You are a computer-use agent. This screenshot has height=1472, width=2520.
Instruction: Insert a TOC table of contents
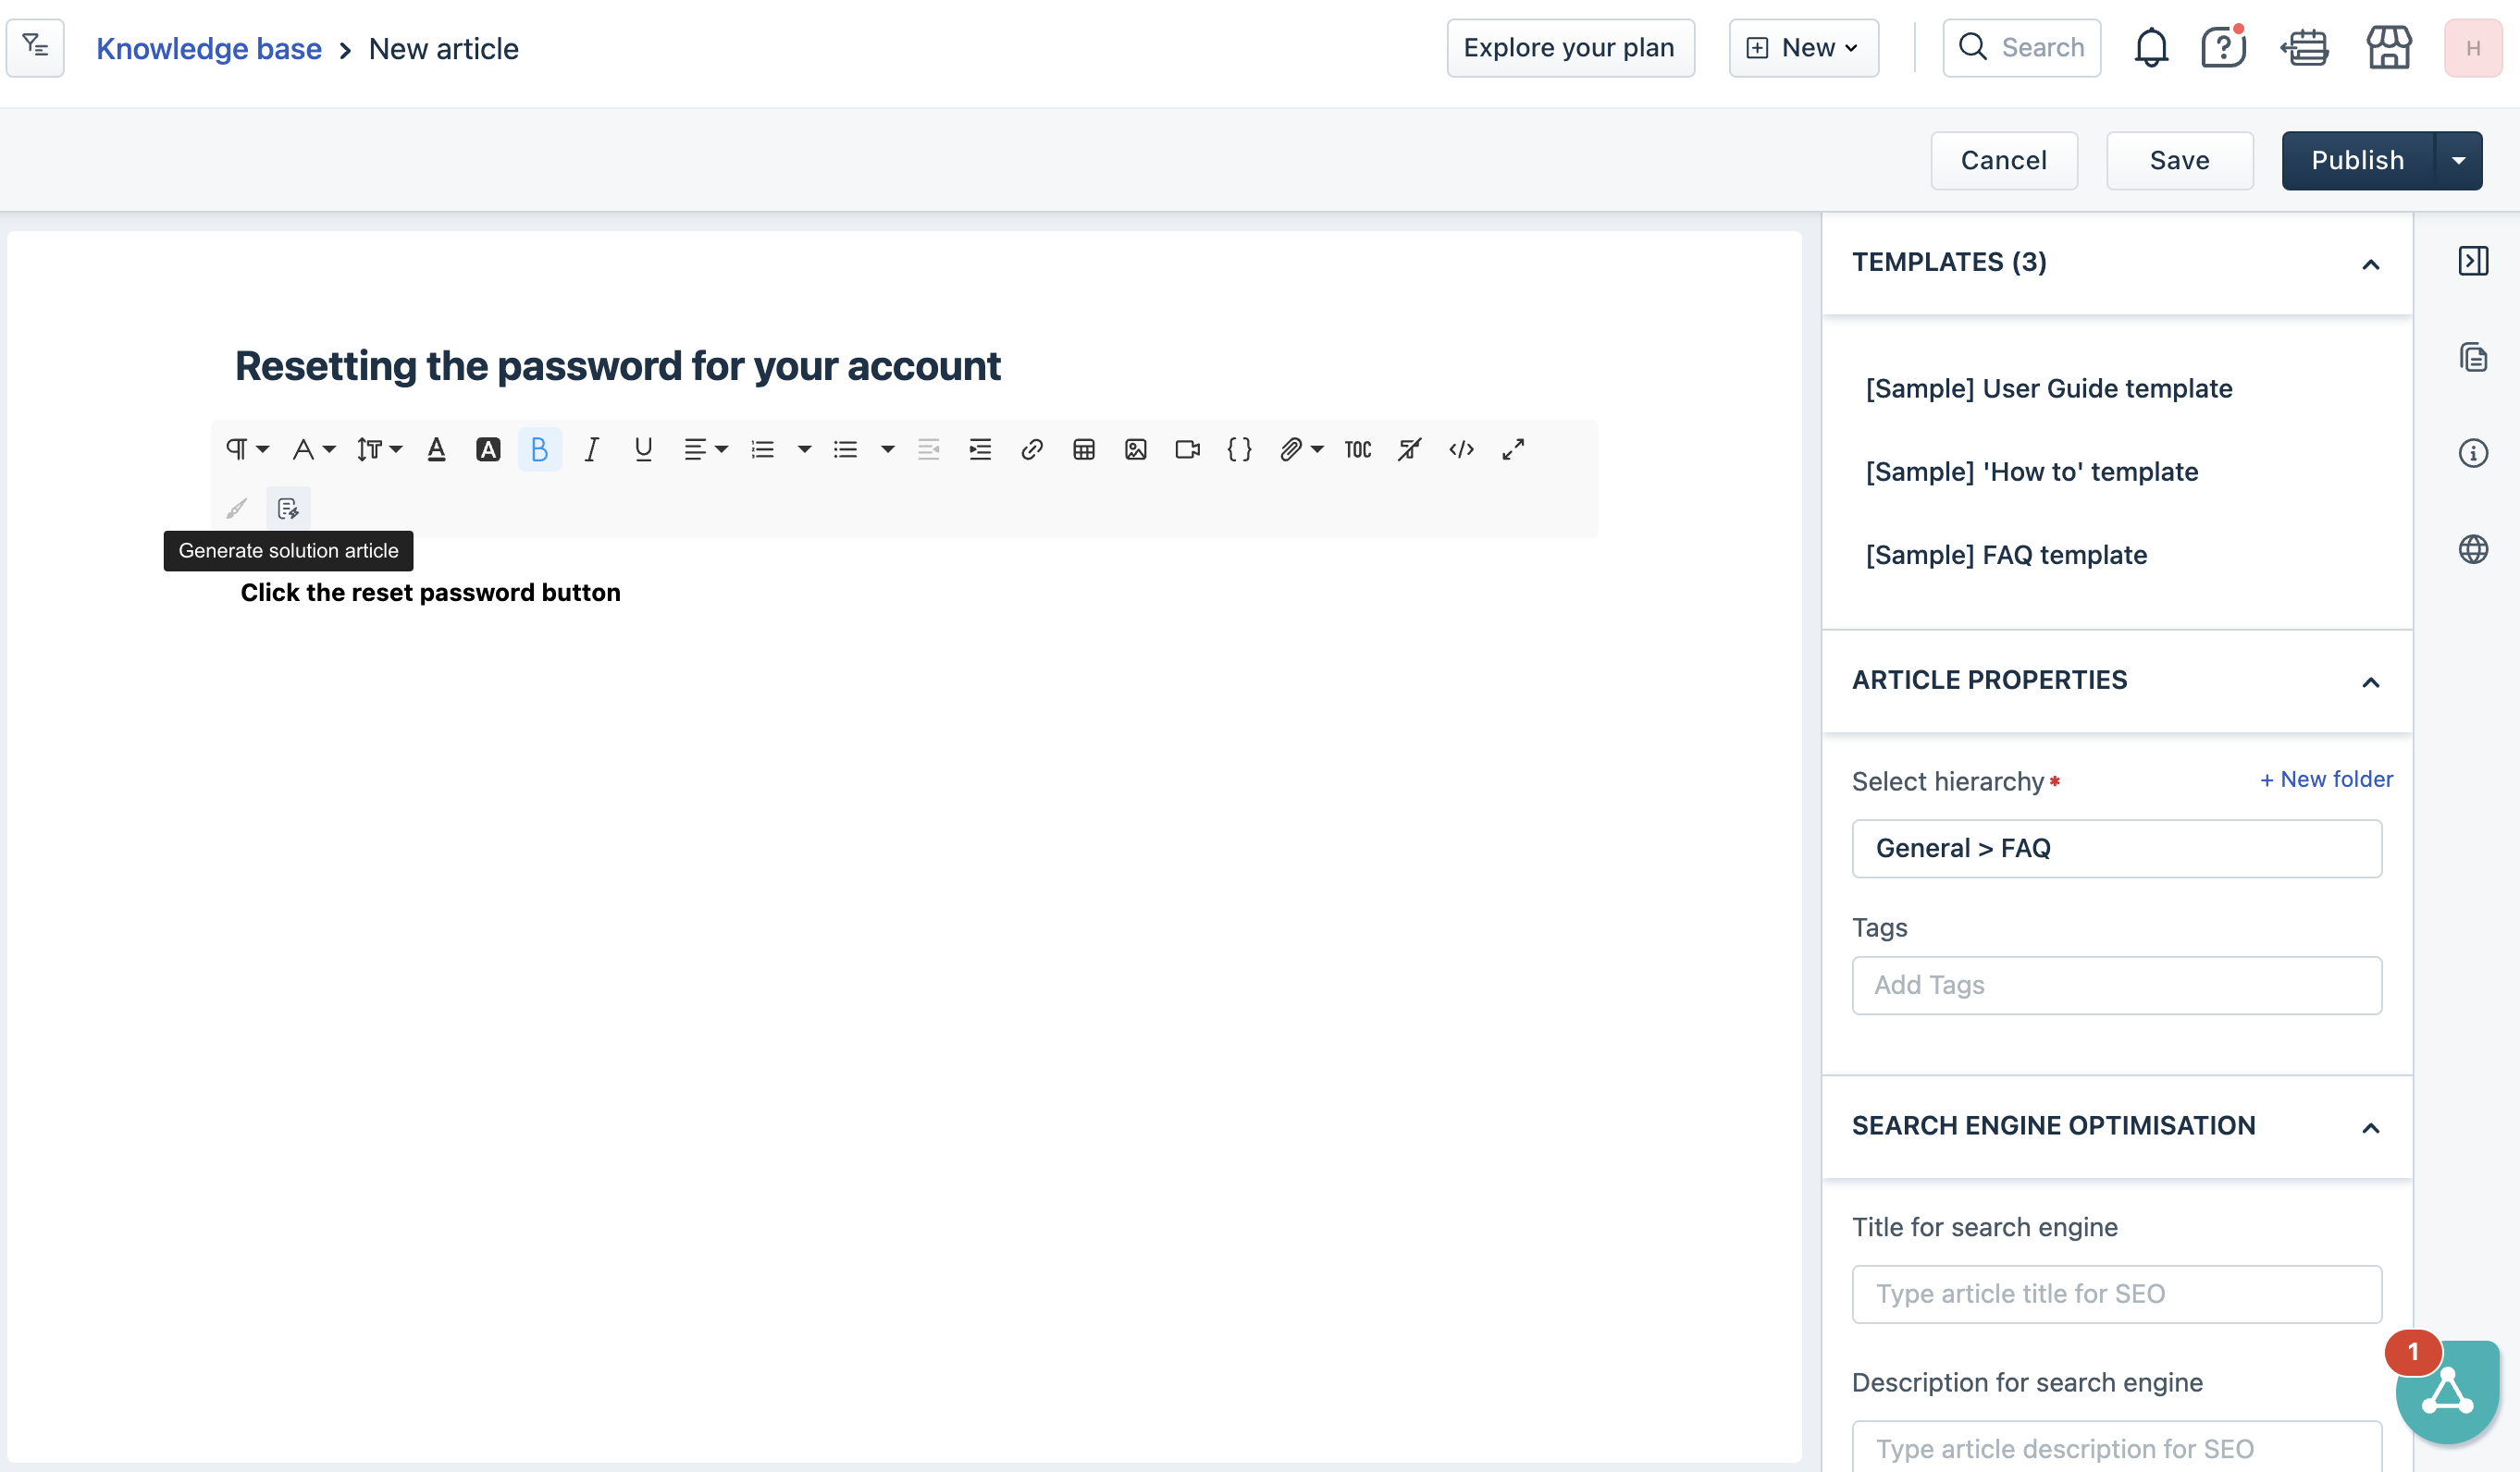1357,449
